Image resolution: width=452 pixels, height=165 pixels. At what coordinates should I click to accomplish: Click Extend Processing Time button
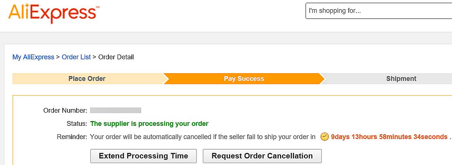click(143, 156)
